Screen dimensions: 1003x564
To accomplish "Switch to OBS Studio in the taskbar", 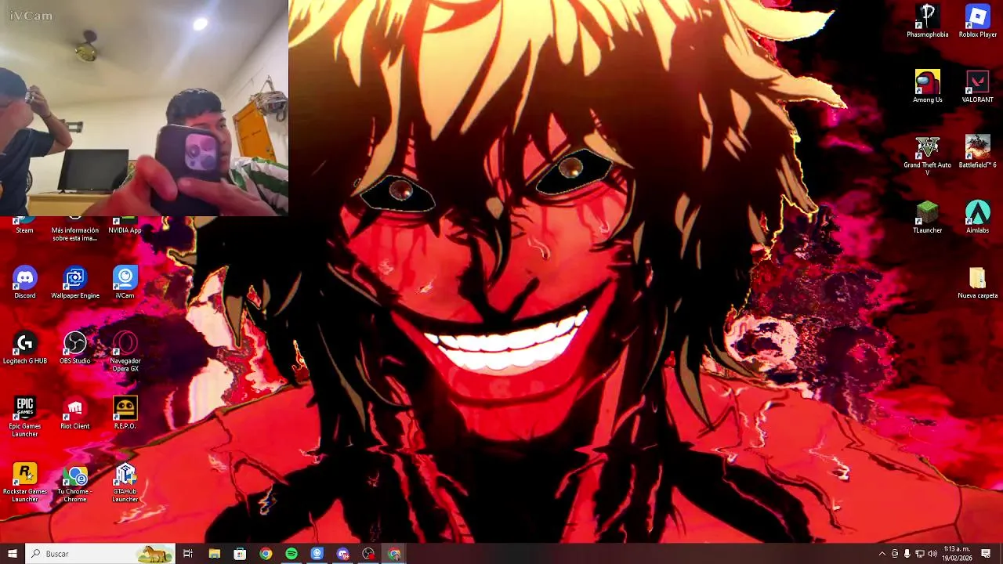I will point(369,554).
